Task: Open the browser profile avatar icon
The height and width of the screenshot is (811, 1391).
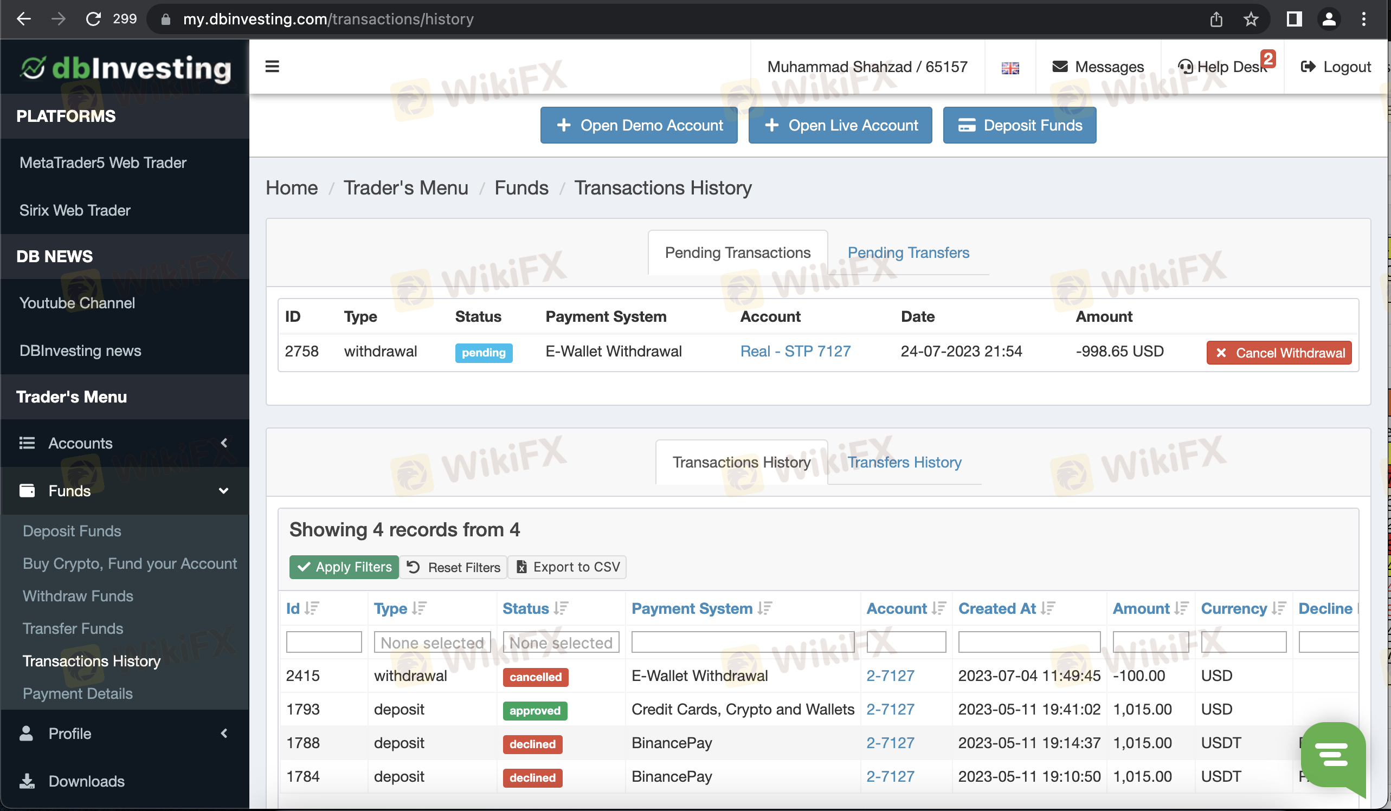Action: [x=1329, y=20]
